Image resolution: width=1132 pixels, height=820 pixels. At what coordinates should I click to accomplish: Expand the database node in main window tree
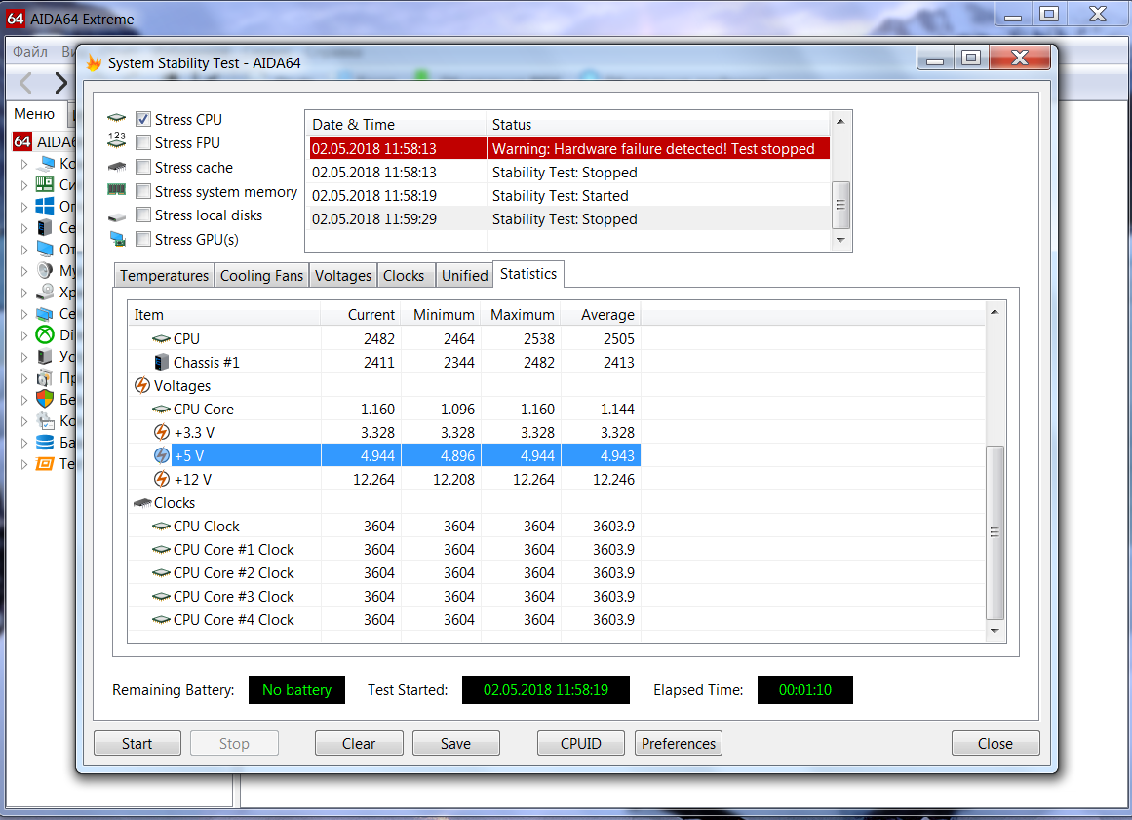pyautogui.click(x=23, y=443)
